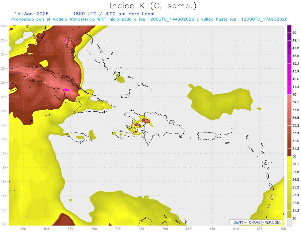Click the '20N' latitude label
This screenshot has height=232, width=301.
click(4, 111)
